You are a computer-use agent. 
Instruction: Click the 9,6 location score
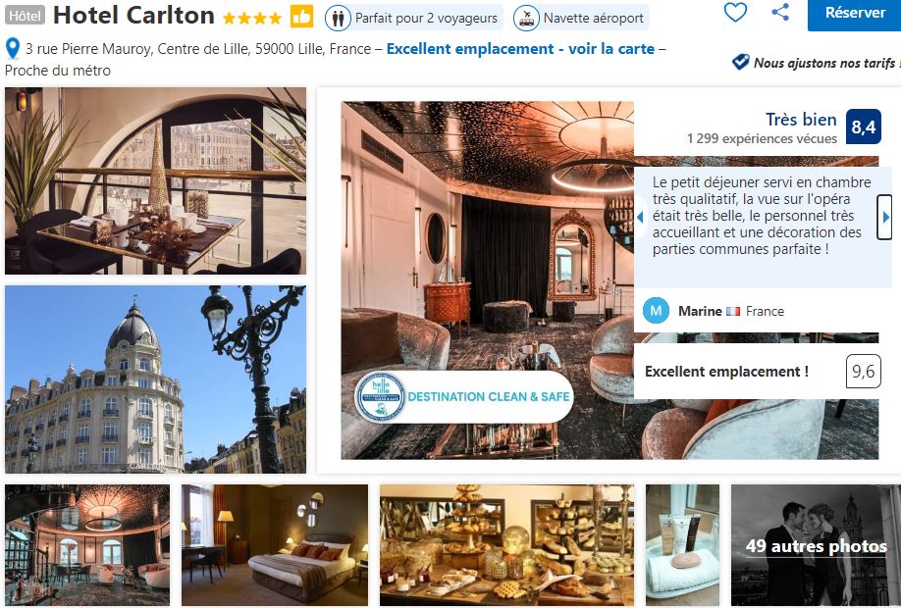863,372
